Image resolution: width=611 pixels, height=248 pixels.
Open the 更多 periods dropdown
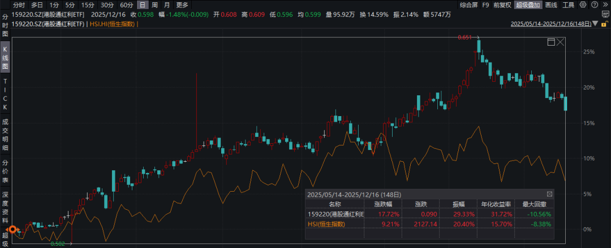(182, 5)
